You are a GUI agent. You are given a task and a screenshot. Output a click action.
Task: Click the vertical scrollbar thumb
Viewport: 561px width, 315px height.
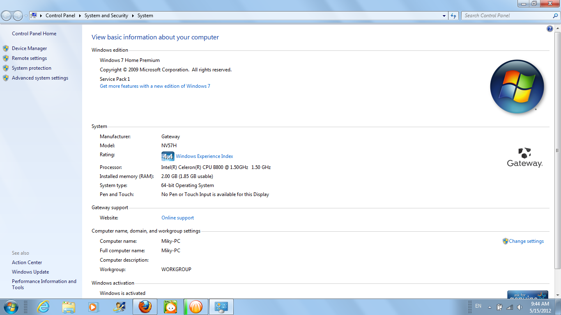tap(558, 151)
